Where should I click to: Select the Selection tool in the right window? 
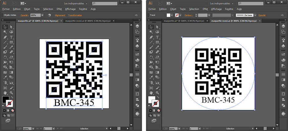(x=151, y=27)
